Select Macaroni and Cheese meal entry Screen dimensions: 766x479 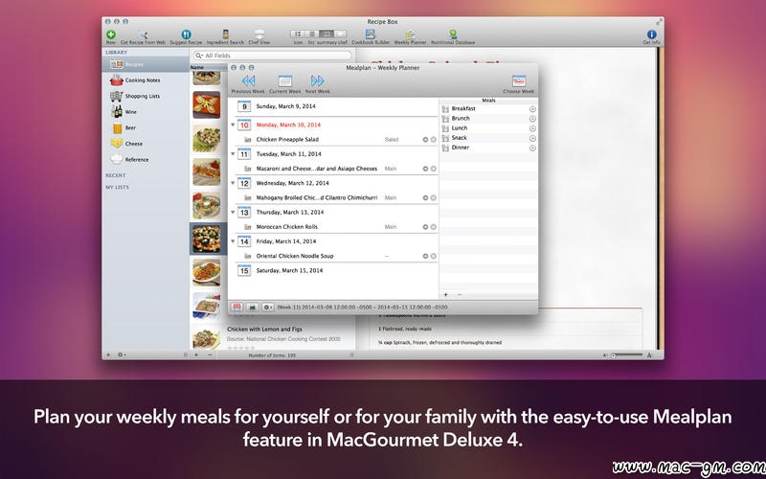coord(335,169)
